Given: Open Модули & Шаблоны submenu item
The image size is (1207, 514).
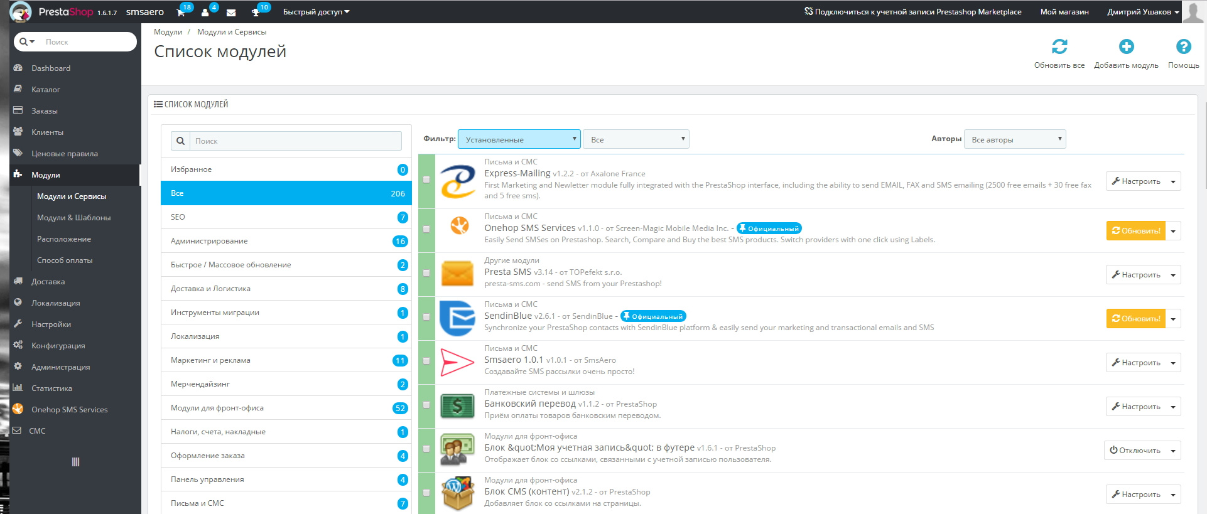Looking at the screenshot, I should coord(74,218).
